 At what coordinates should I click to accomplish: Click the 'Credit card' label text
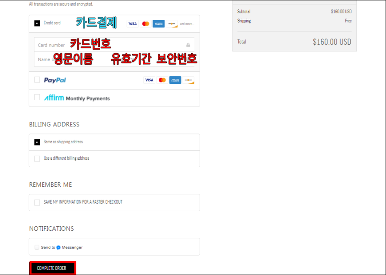[x=52, y=23]
